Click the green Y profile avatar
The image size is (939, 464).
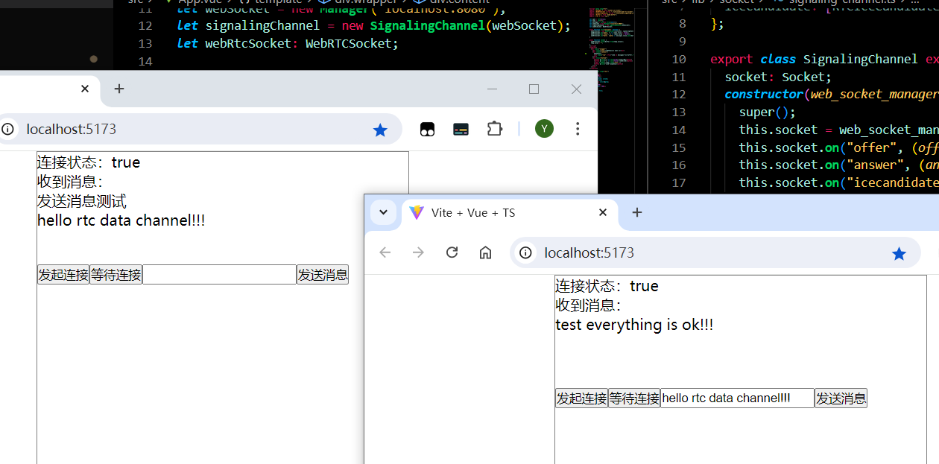[x=544, y=128]
